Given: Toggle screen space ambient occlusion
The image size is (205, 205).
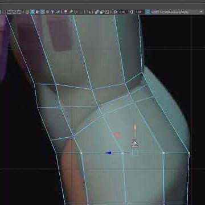Looking at the screenshot, I should 65,12.
